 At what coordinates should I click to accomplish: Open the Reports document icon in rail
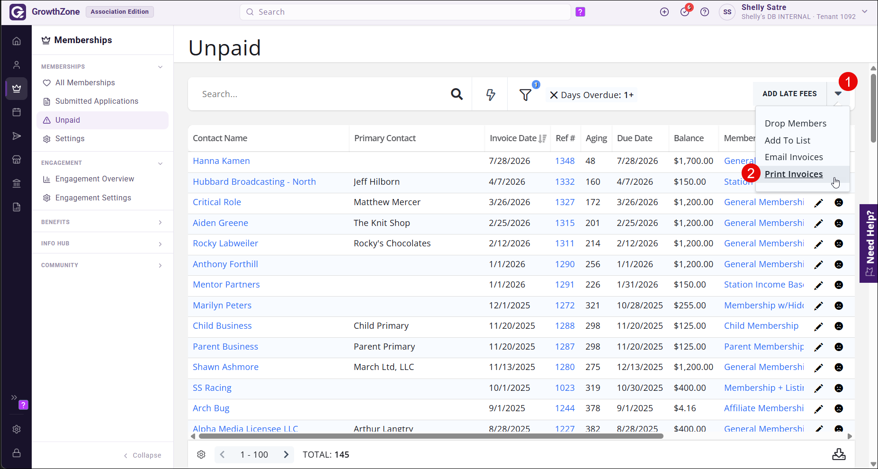pyautogui.click(x=17, y=207)
